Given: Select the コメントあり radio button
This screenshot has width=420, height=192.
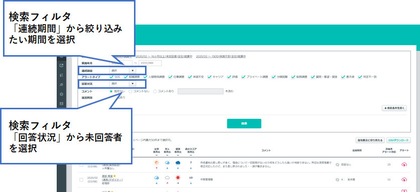Looking at the screenshot, I should pos(155,91).
